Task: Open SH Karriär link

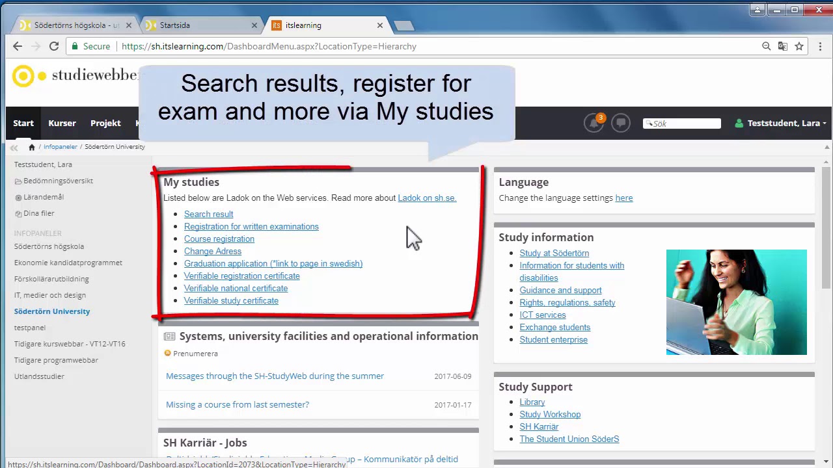Action: (539, 426)
